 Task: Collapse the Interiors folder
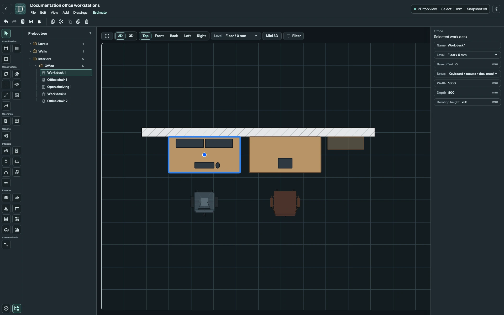pos(30,59)
